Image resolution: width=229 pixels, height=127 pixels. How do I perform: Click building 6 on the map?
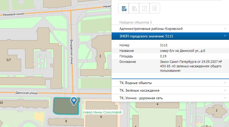(x=101, y=117)
